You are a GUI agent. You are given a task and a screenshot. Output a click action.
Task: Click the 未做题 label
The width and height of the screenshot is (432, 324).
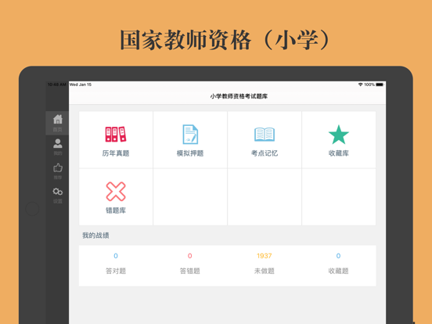pos(265,271)
